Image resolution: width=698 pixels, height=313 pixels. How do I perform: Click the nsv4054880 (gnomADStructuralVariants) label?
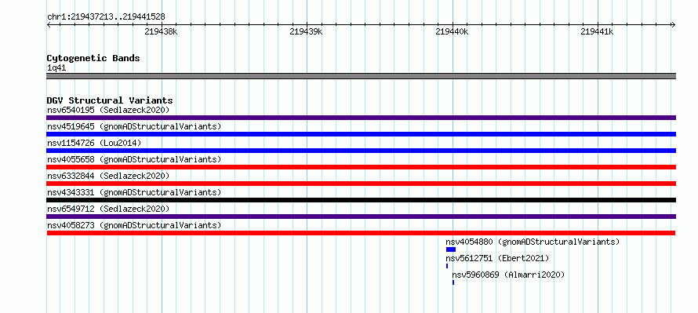pos(533,242)
